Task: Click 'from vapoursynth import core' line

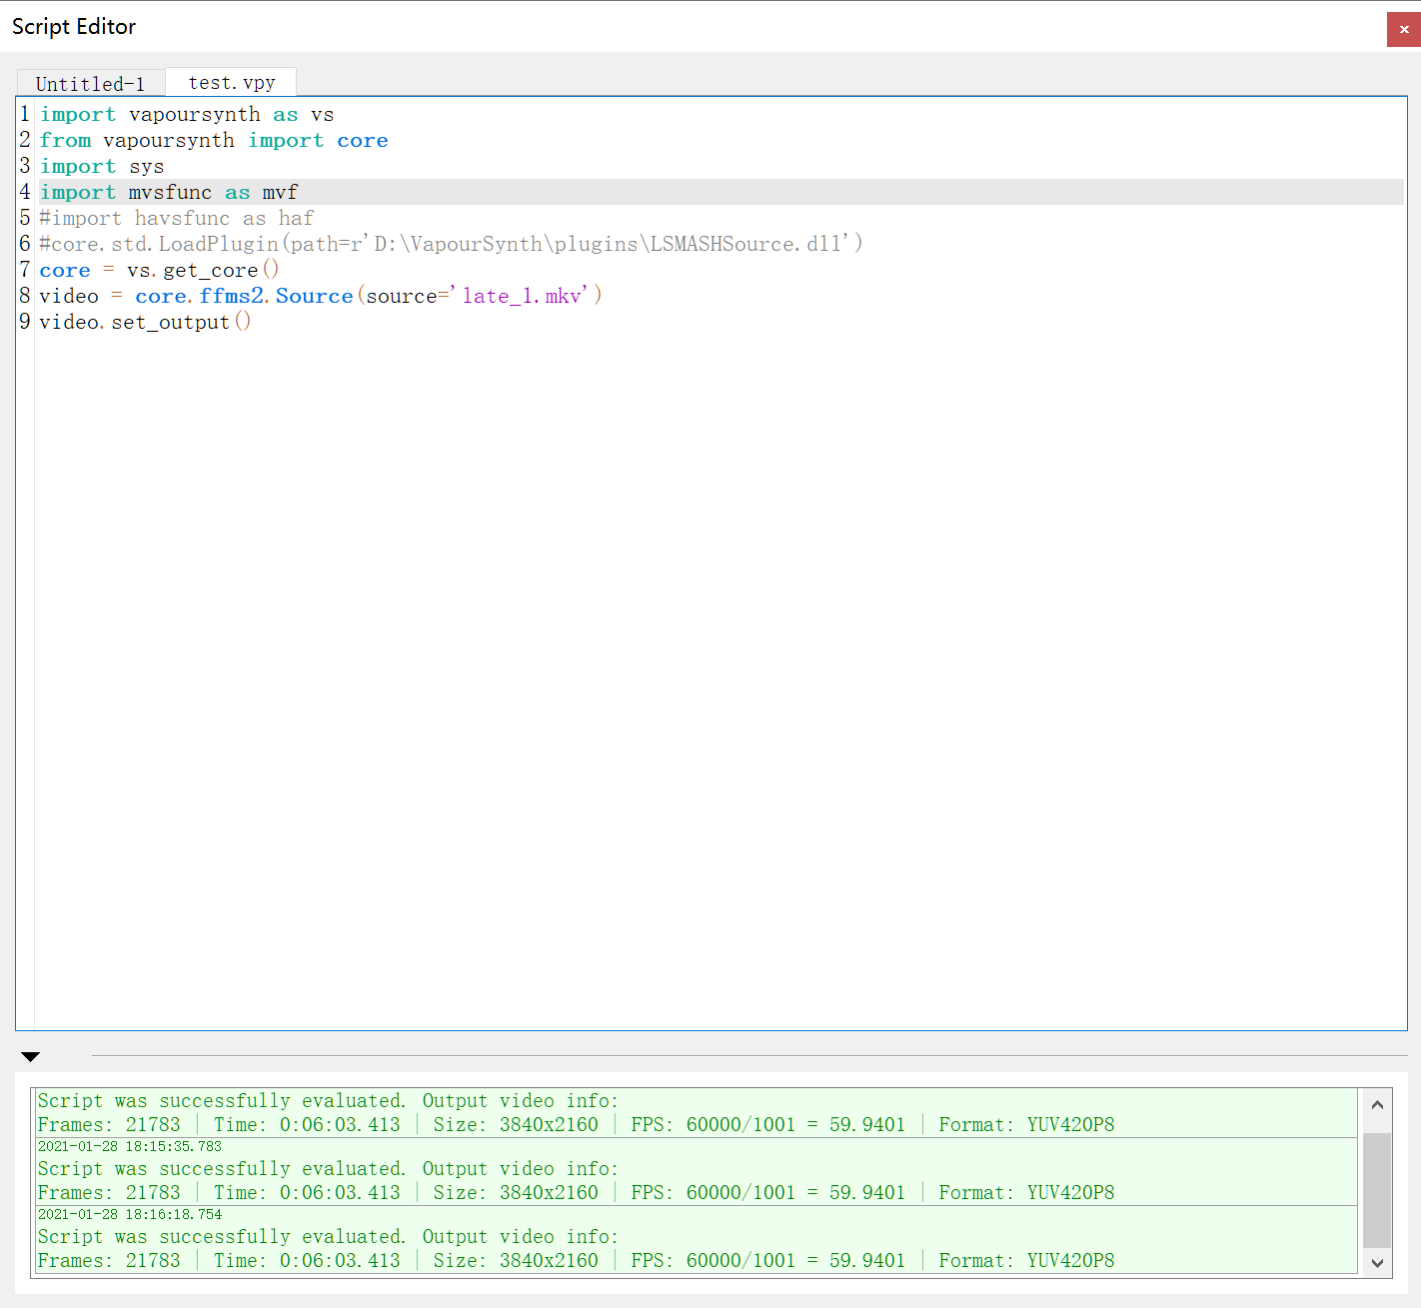Action: pos(214,140)
